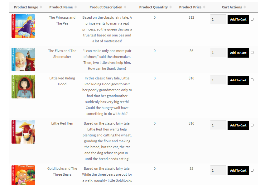
Task: Open The Elves and The Shoemaker cover image
Action: (23, 59)
